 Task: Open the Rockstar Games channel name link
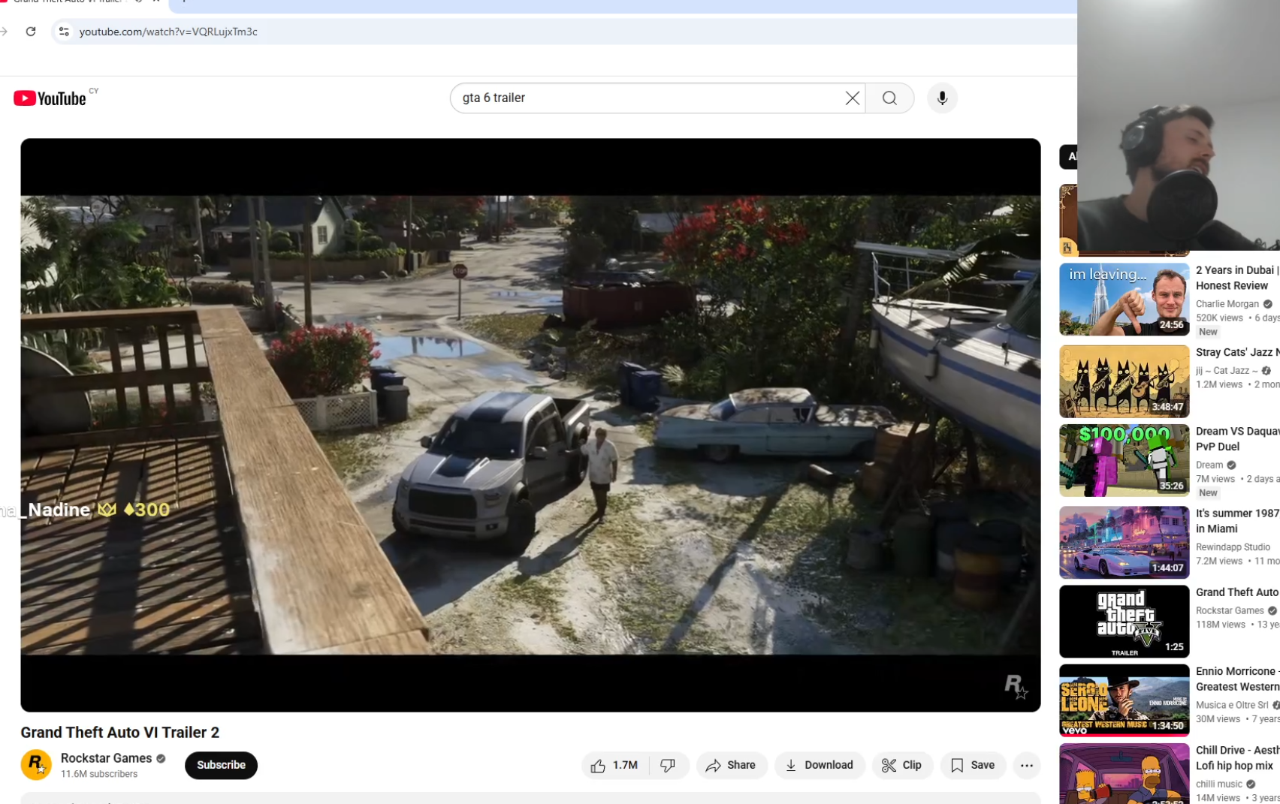coord(107,758)
